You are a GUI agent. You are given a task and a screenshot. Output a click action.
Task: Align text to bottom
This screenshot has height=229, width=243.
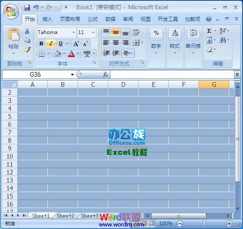click(x=125, y=32)
